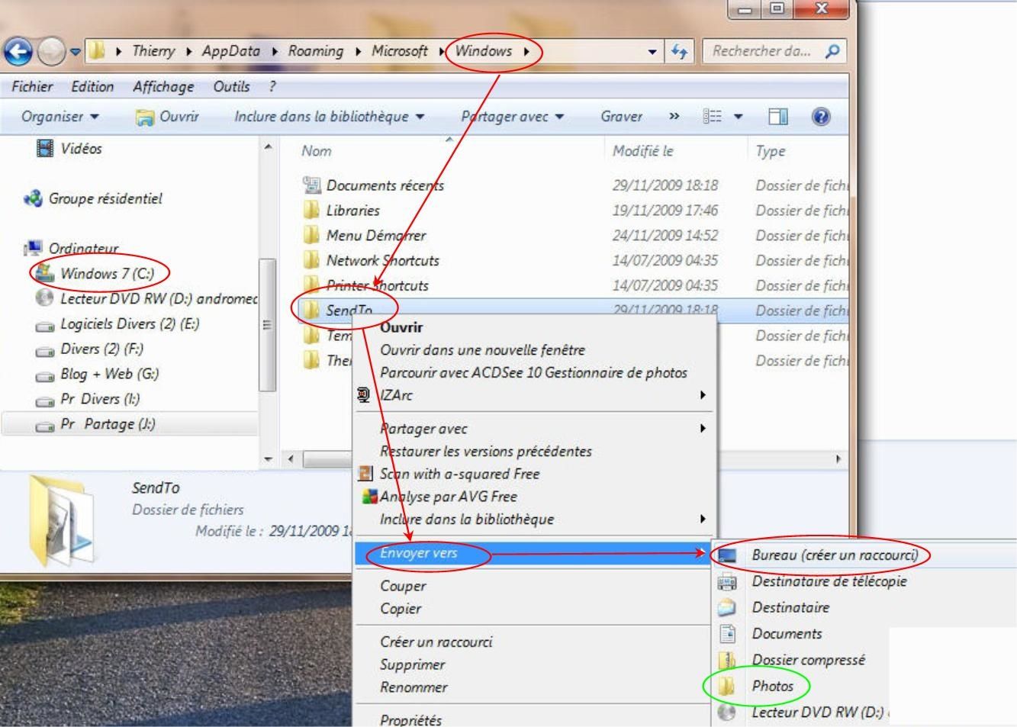Select Blog + Web (G:) drive
The height and width of the screenshot is (727, 1017).
[x=98, y=374]
